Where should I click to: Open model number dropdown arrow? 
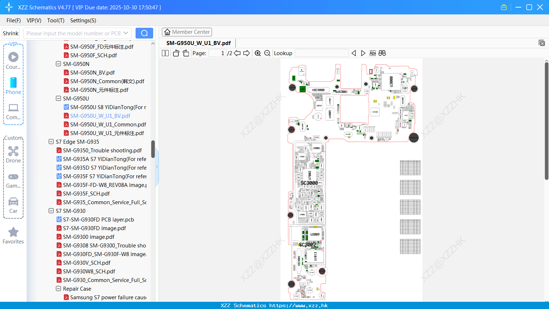(x=126, y=33)
